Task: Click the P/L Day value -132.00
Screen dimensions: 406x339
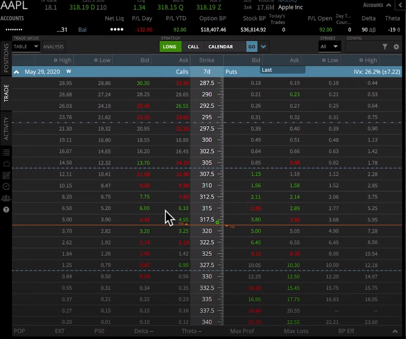Action: coord(143,30)
